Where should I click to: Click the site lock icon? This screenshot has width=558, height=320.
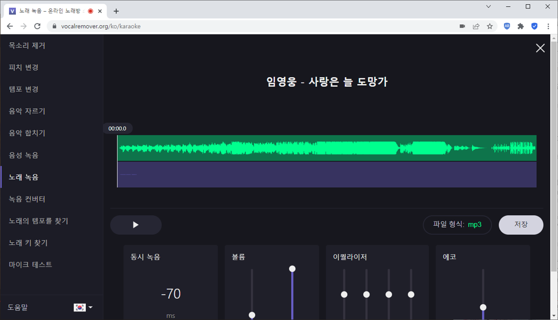(x=55, y=26)
